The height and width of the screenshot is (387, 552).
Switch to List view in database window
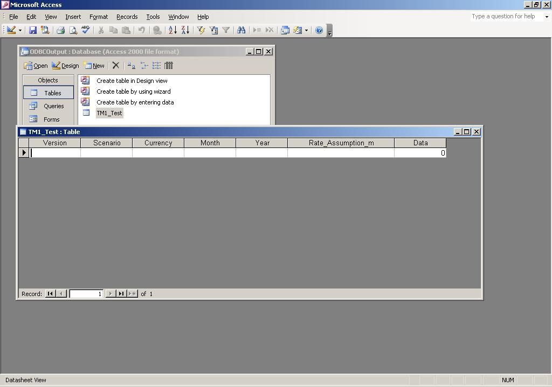coord(156,65)
